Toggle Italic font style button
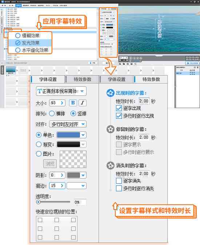The width and height of the screenshot is (200, 245). click(83, 103)
